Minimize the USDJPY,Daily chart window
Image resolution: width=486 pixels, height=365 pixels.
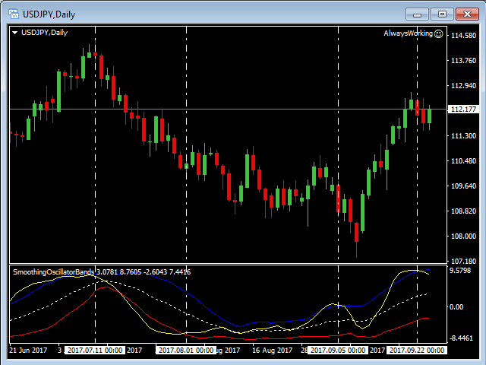tap(418, 14)
